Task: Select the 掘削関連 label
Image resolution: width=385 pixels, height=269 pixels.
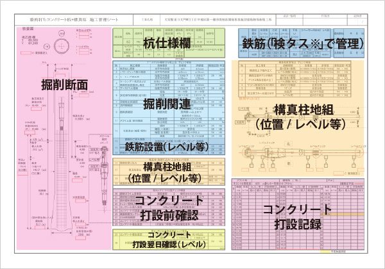Action: pyautogui.click(x=167, y=104)
